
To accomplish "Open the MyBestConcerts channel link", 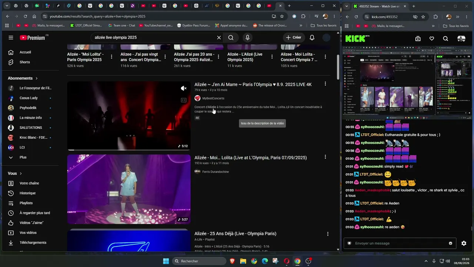I will pos(213,98).
